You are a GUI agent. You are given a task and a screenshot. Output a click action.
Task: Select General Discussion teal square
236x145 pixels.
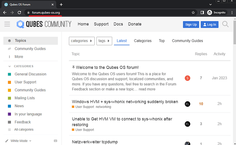[x=9, y=74]
